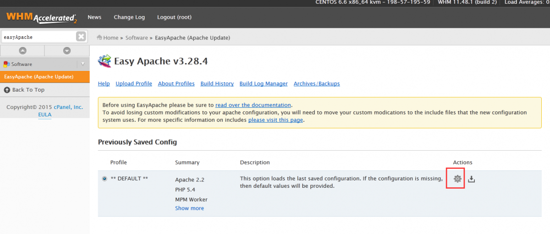The image size is (550, 234).
Task: Click the Home breadcrumb icon
Action: click(x=99, y=38)
